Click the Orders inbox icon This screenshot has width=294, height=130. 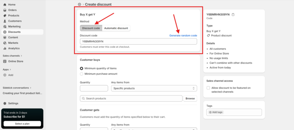pos(5,10)
